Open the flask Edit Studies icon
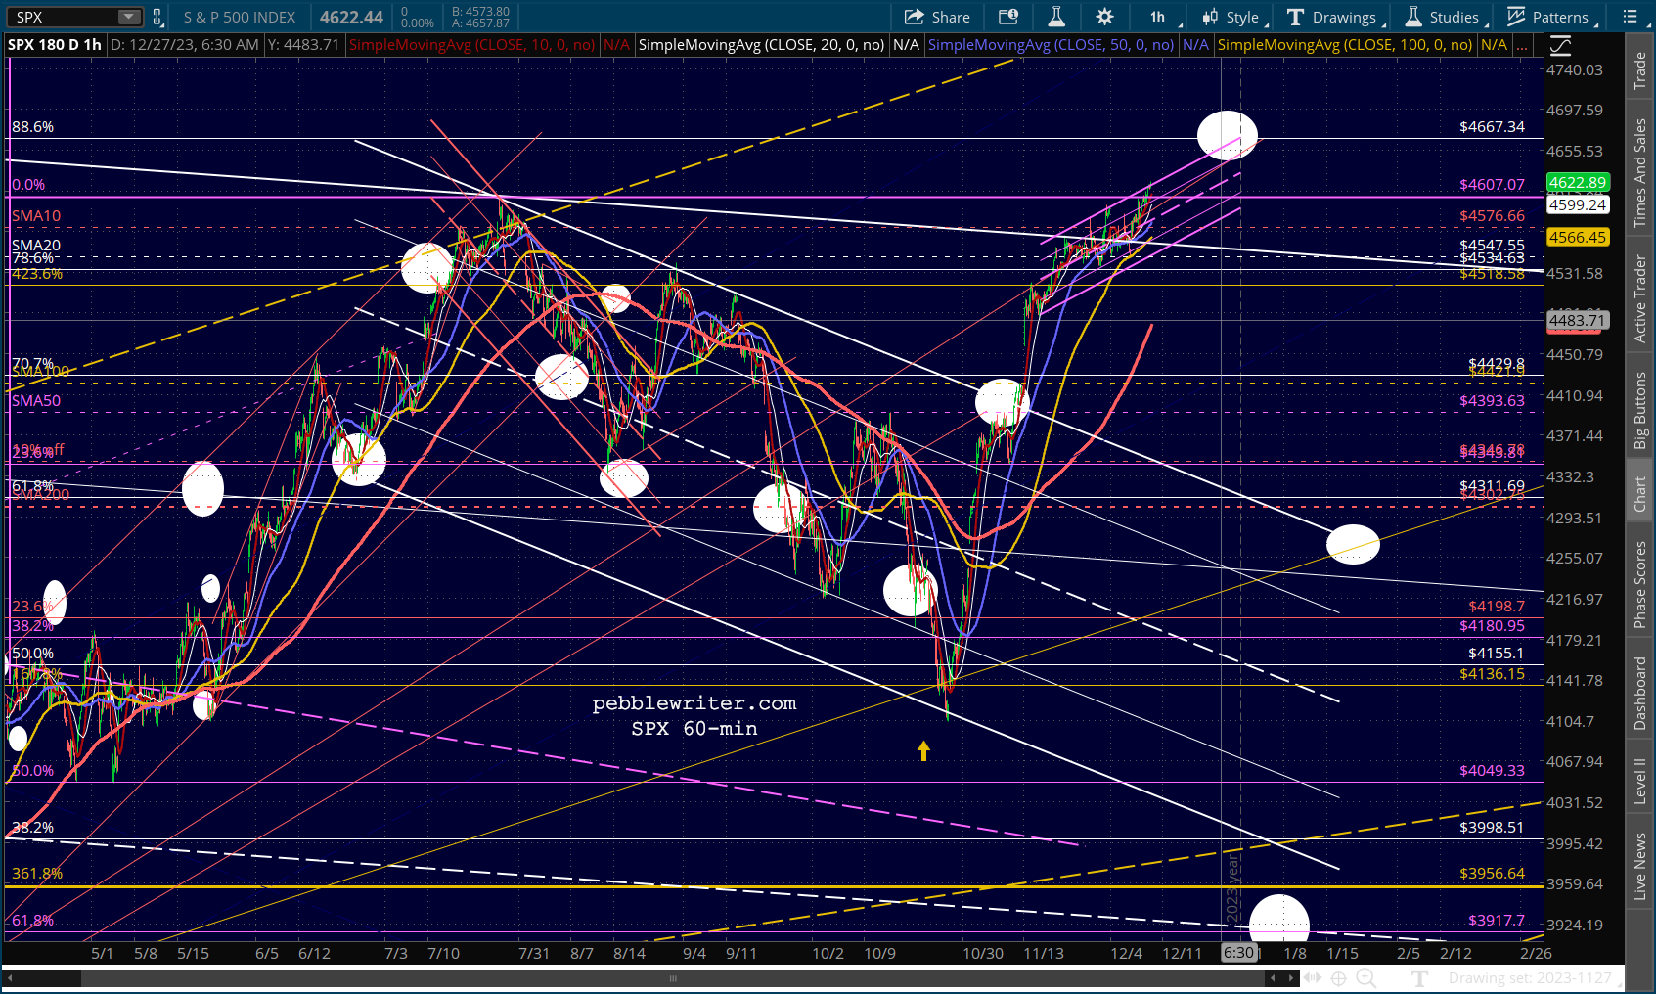Viewport: 1656px width, 994px height. (x=1056, y=17)
